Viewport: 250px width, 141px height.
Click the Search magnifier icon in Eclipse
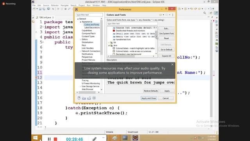[x=205, y=13]
